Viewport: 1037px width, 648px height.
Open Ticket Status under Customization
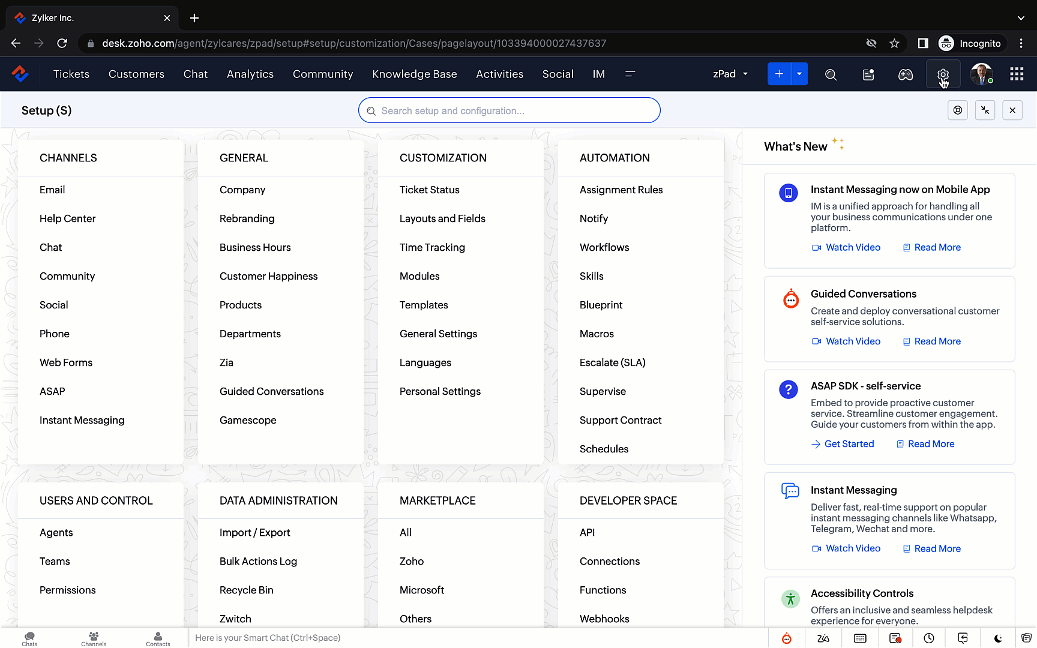tap(429, 190)
